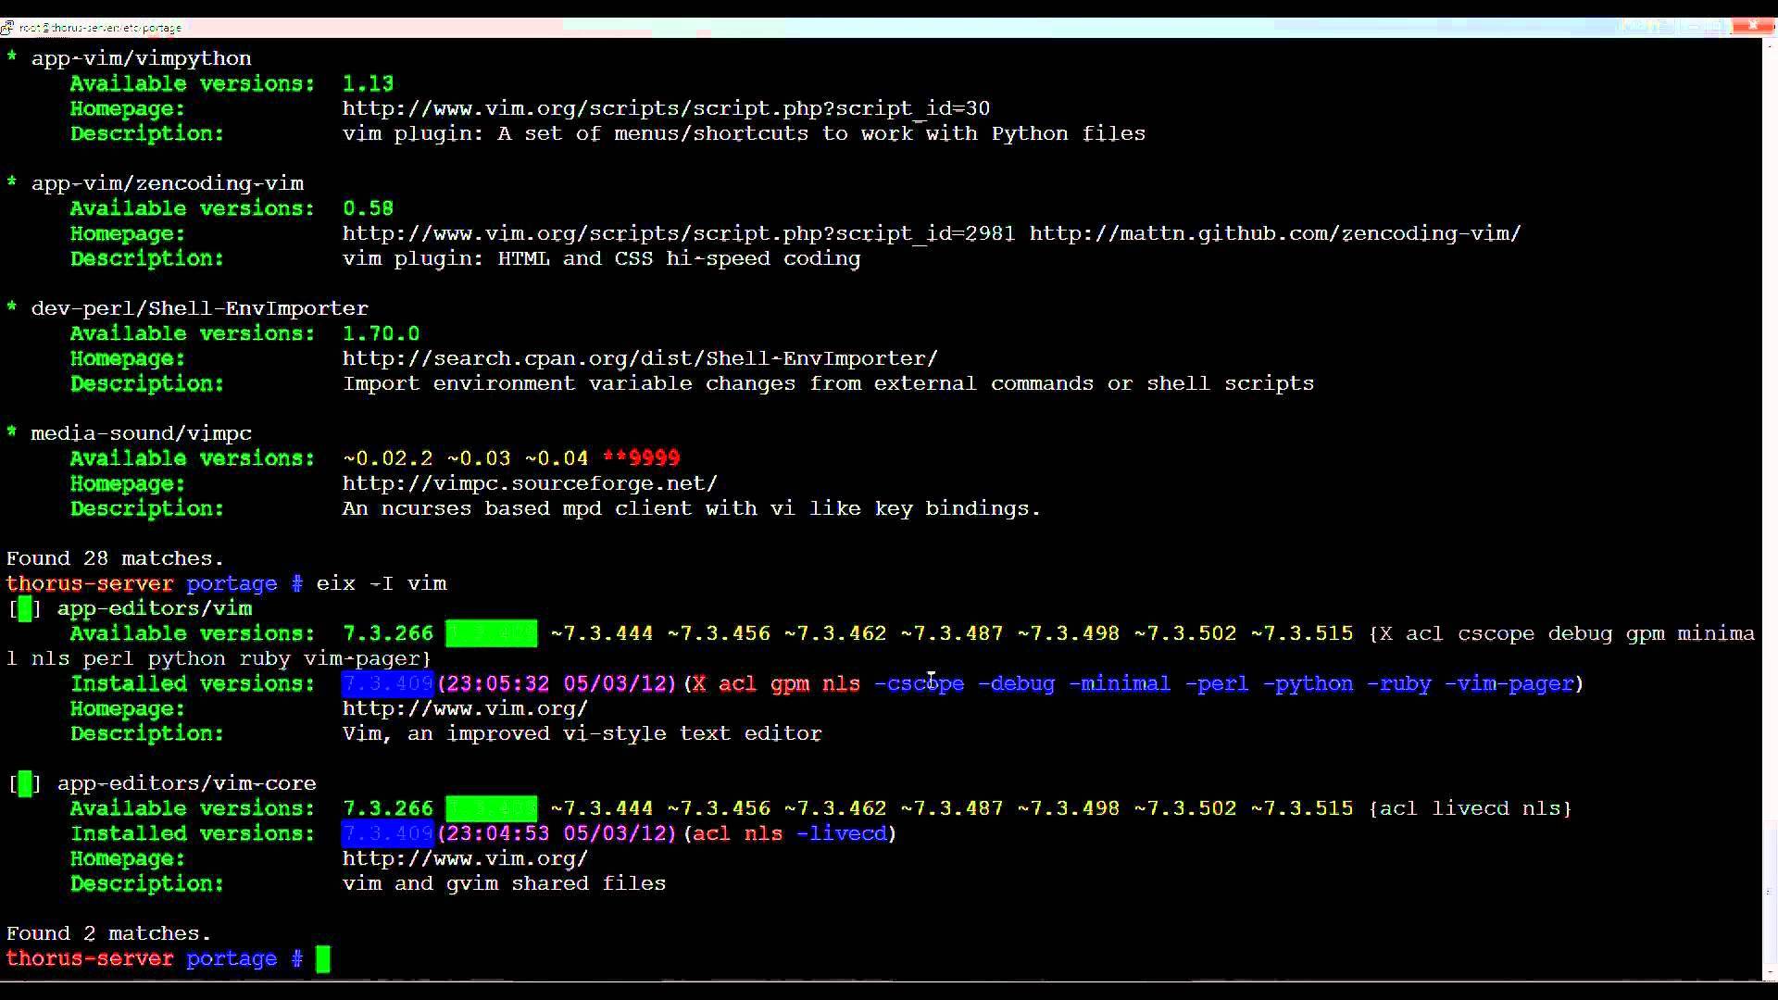The image size is (1778, 1000).
Task: Click the 'eix -I vim' command text
Action: click(x=382, y=583)
